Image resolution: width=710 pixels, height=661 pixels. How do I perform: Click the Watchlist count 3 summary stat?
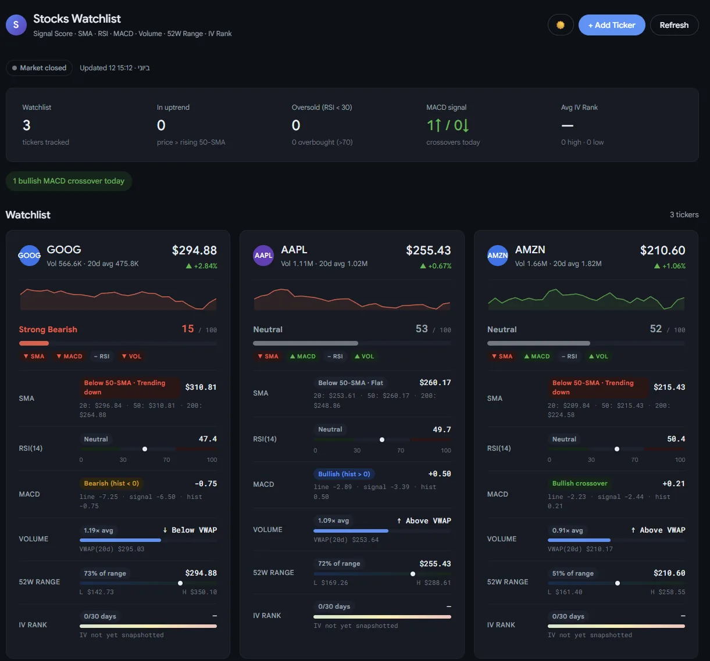(26, 125)
